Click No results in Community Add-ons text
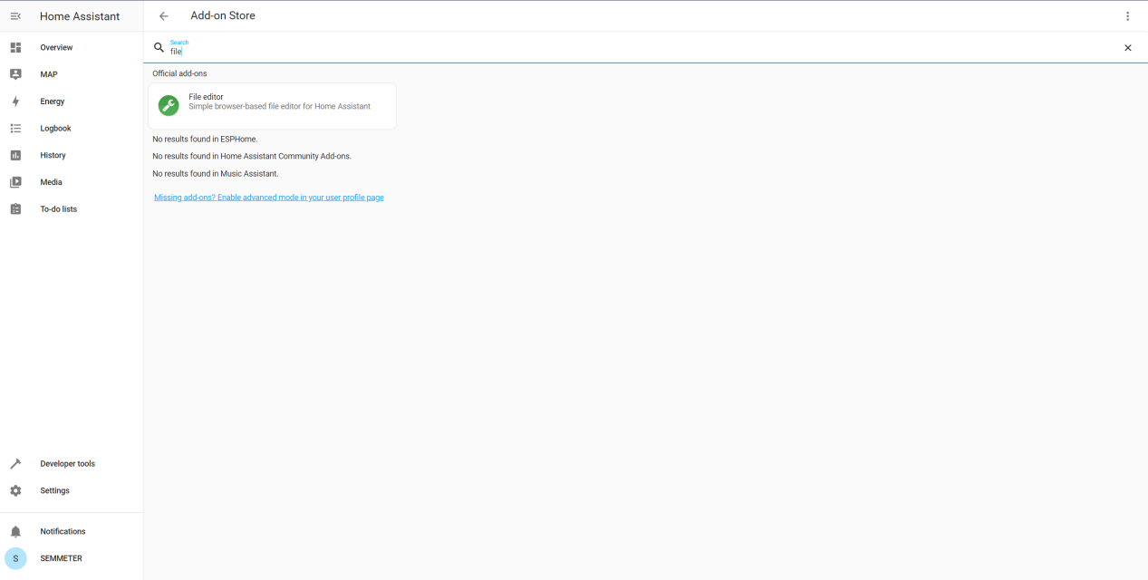The width and height of the screenshot is (1148, 580). (252, 156)
